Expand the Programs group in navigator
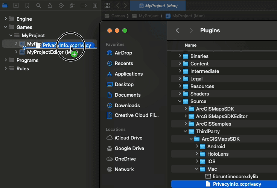Screen dimensions: 277x188 [6, 60]
